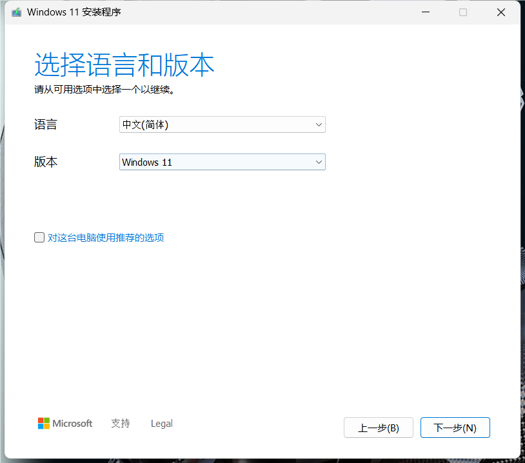Image resolution: width=525 pixels, height=463 pixels.
Task: Expand the 语言 dropdown arrow
Action: click(319, 125)
